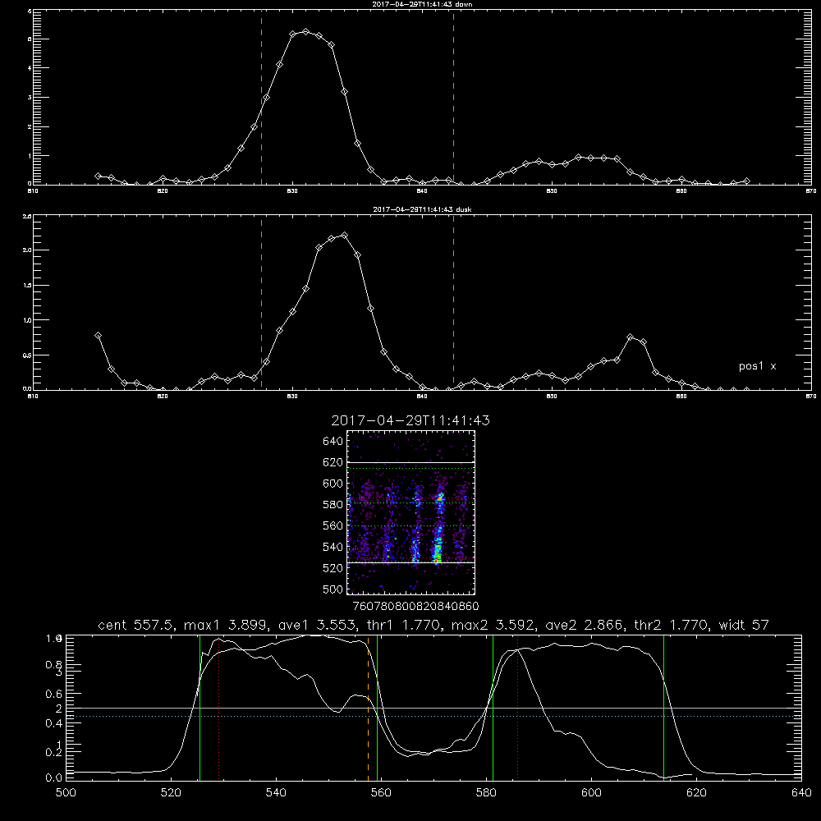Click the upper white horizontal line in center image
The height and width of the screenshot is (821, 821).
(411, 462)
